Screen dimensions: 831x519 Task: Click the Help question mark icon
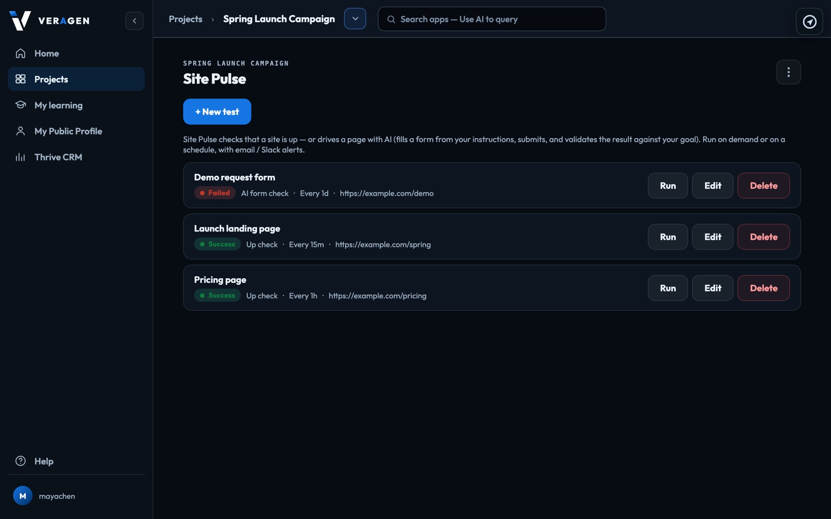click(21, 461)
